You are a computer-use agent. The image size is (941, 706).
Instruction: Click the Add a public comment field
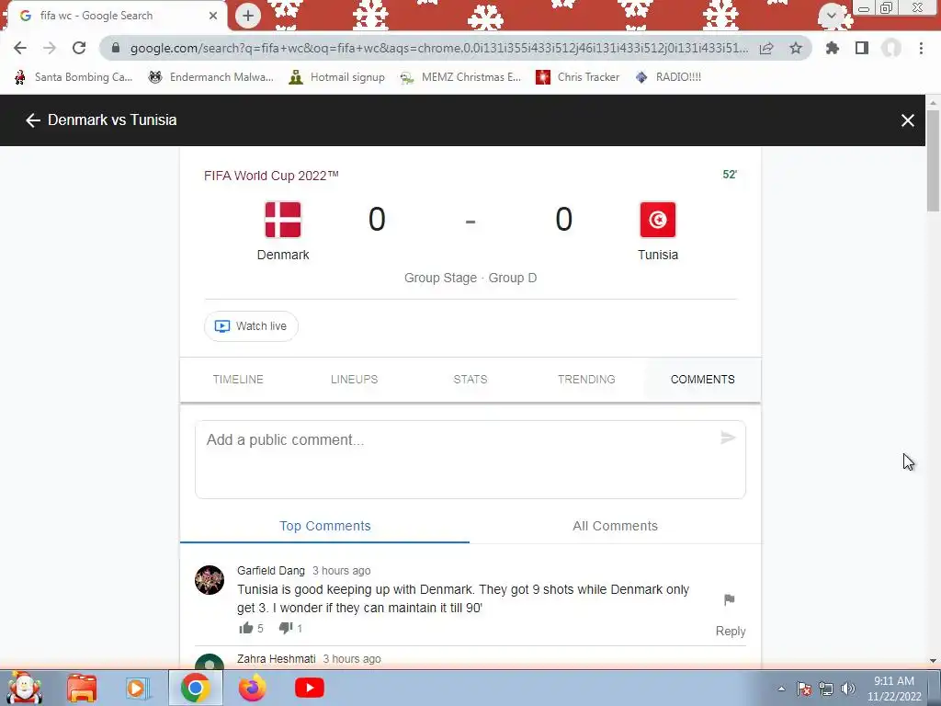coord(470,460)
